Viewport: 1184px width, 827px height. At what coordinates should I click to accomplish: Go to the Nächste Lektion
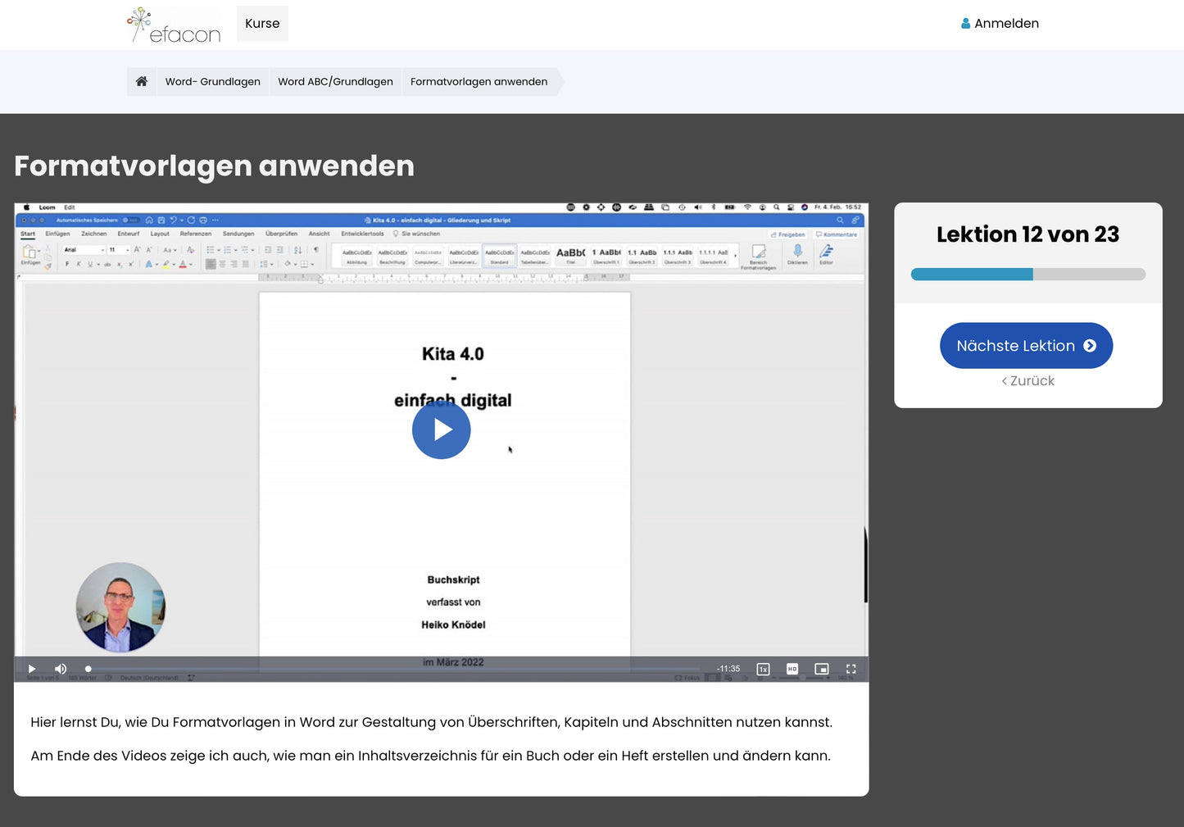pyautogui.click(x=1026, y=346)
